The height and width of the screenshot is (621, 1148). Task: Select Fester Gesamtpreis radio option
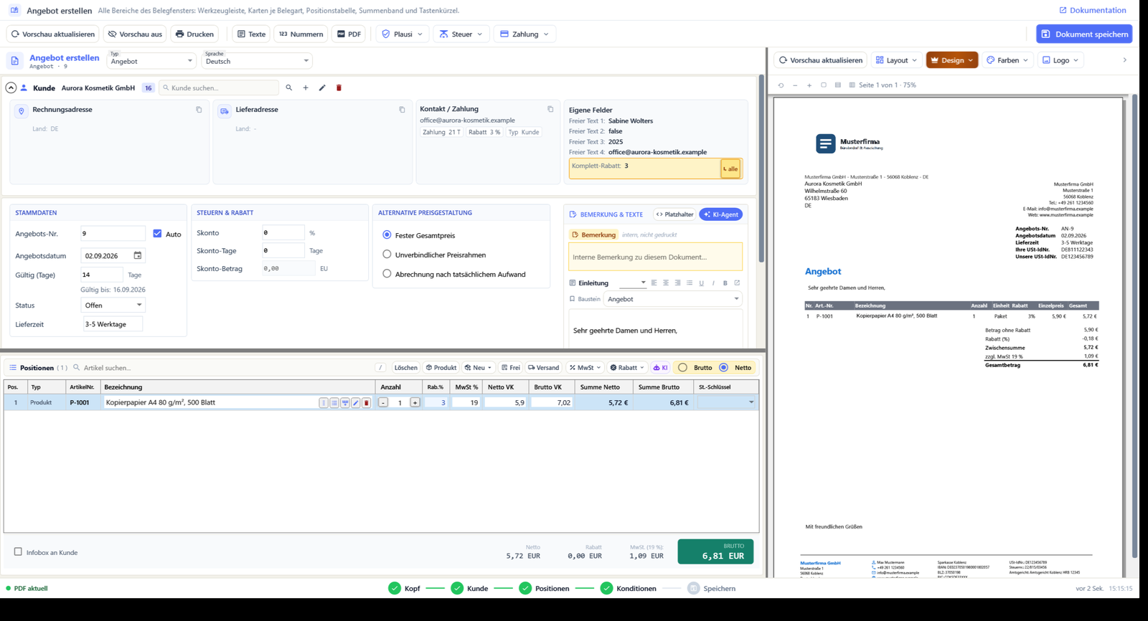coord(387,234)
